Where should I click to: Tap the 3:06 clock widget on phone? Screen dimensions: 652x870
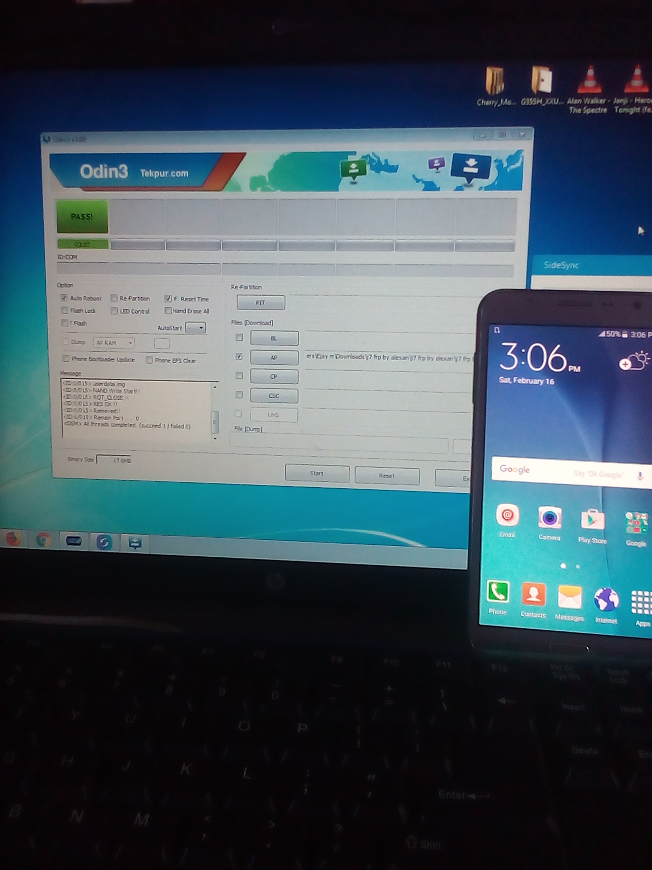click(540, 358)
